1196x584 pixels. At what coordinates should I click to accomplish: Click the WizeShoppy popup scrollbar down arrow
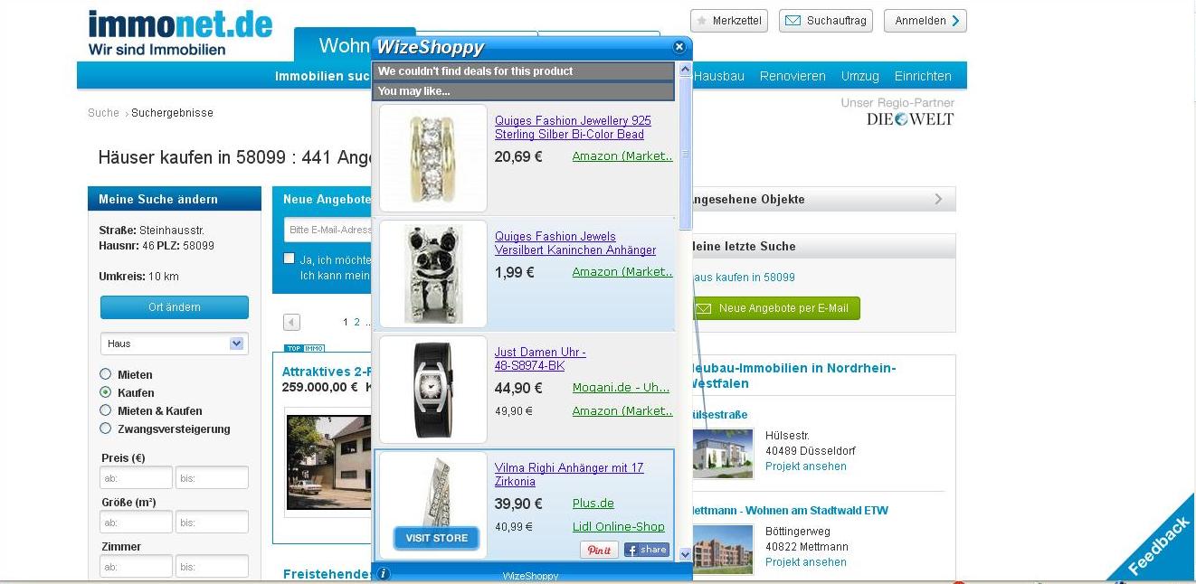(685, 554)
